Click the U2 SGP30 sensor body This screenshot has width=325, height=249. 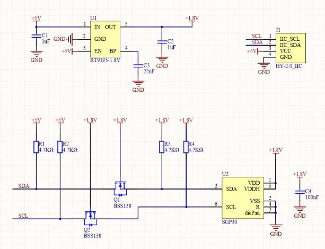tap(242, 197)
